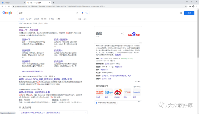199x114 pixels.
Task: Click the CEO name link in knowledge panel
Action: tap(107, 64)
